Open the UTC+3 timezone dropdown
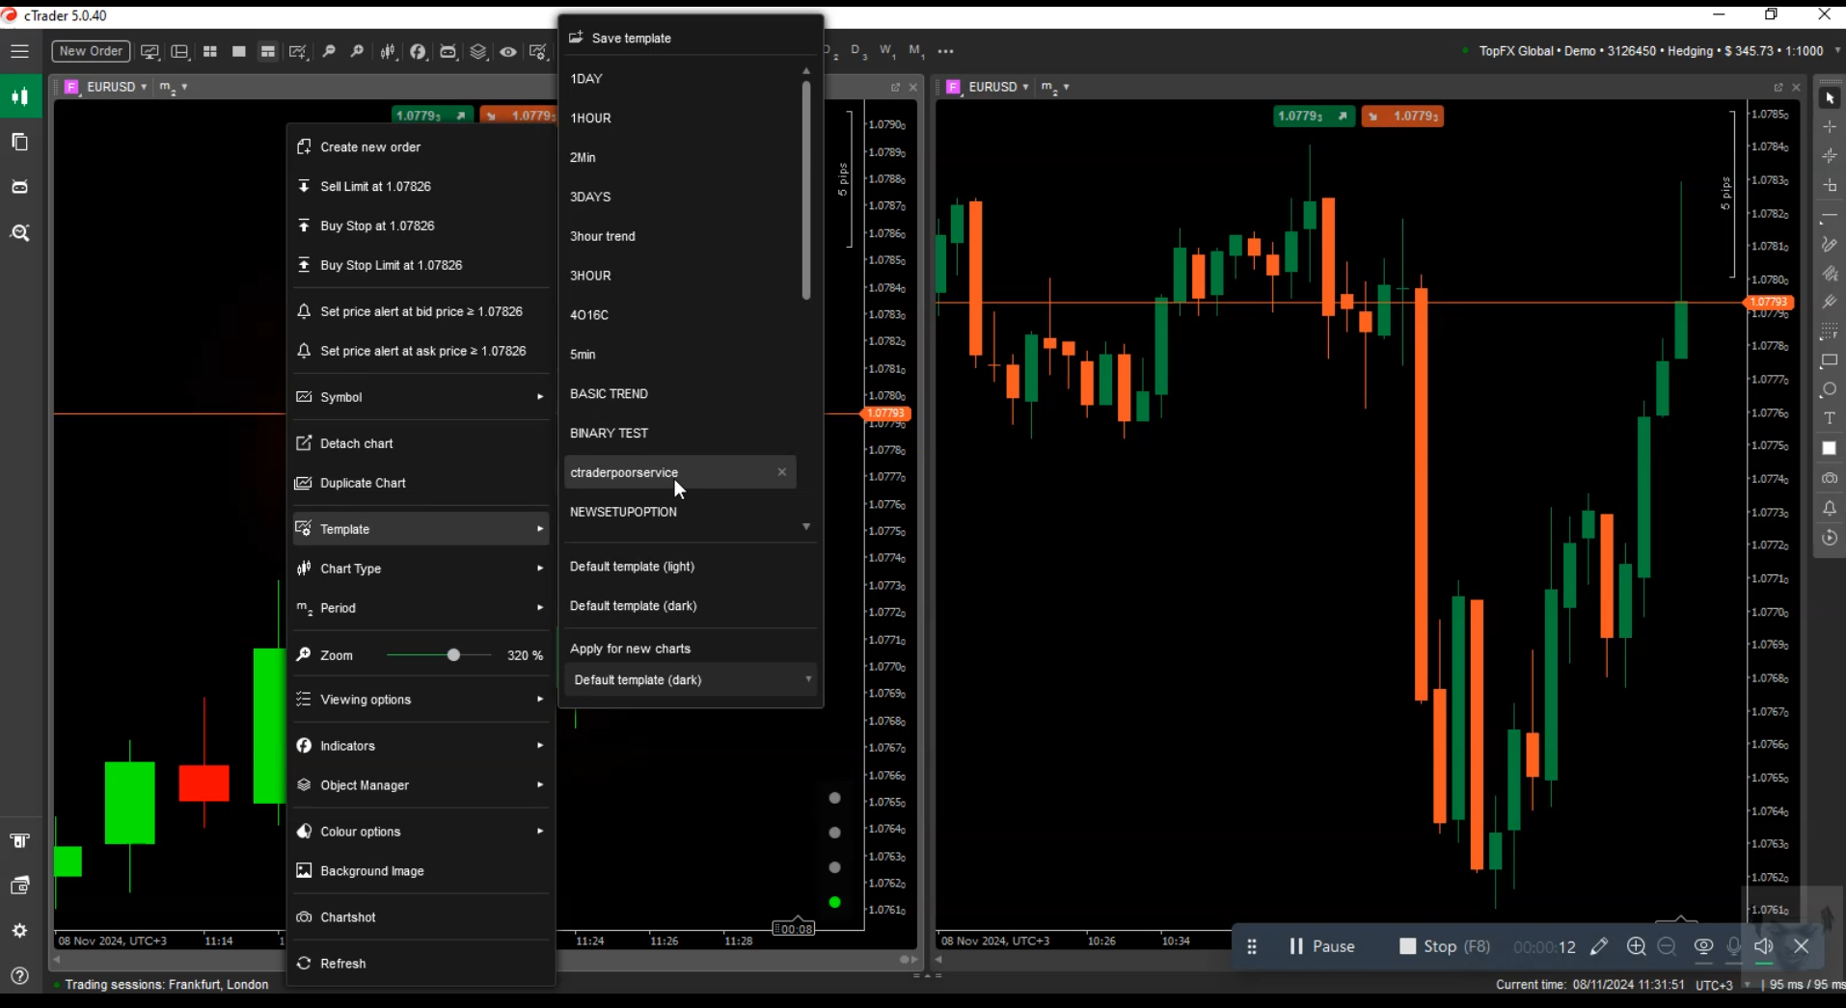This screenshot has width=1846, height=1008. pyautogui.click(x=1724, y=985)
